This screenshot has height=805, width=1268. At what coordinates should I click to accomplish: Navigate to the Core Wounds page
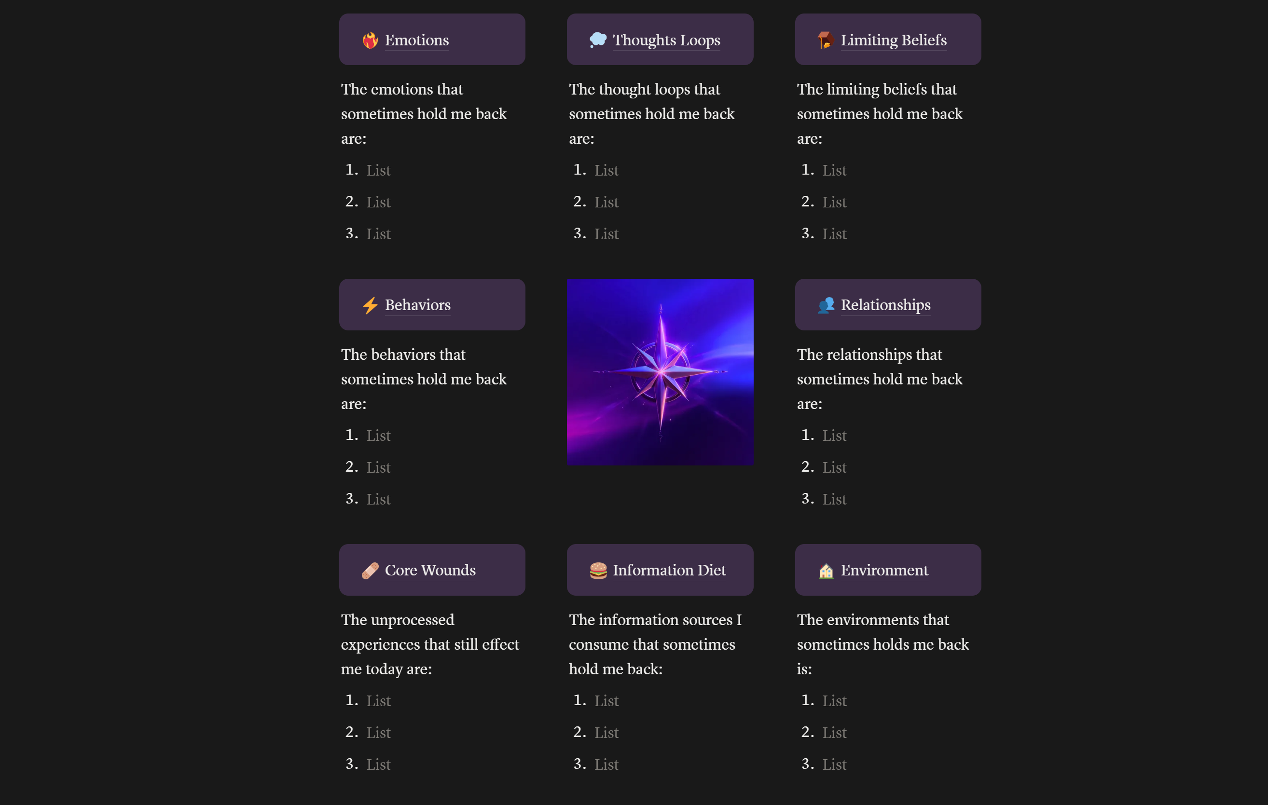430,571
